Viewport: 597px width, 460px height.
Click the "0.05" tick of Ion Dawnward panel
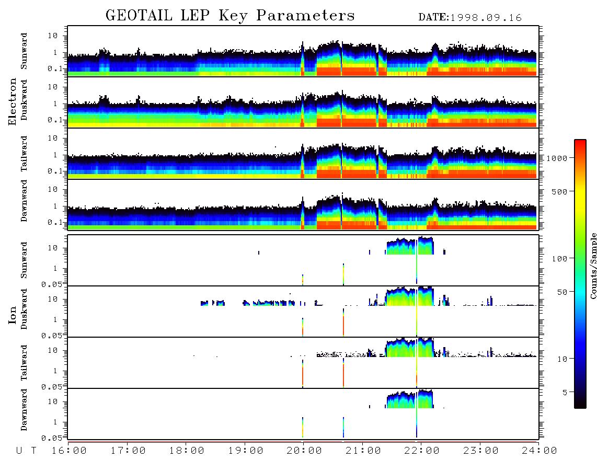pyautogui.click(x=51, y=438)
